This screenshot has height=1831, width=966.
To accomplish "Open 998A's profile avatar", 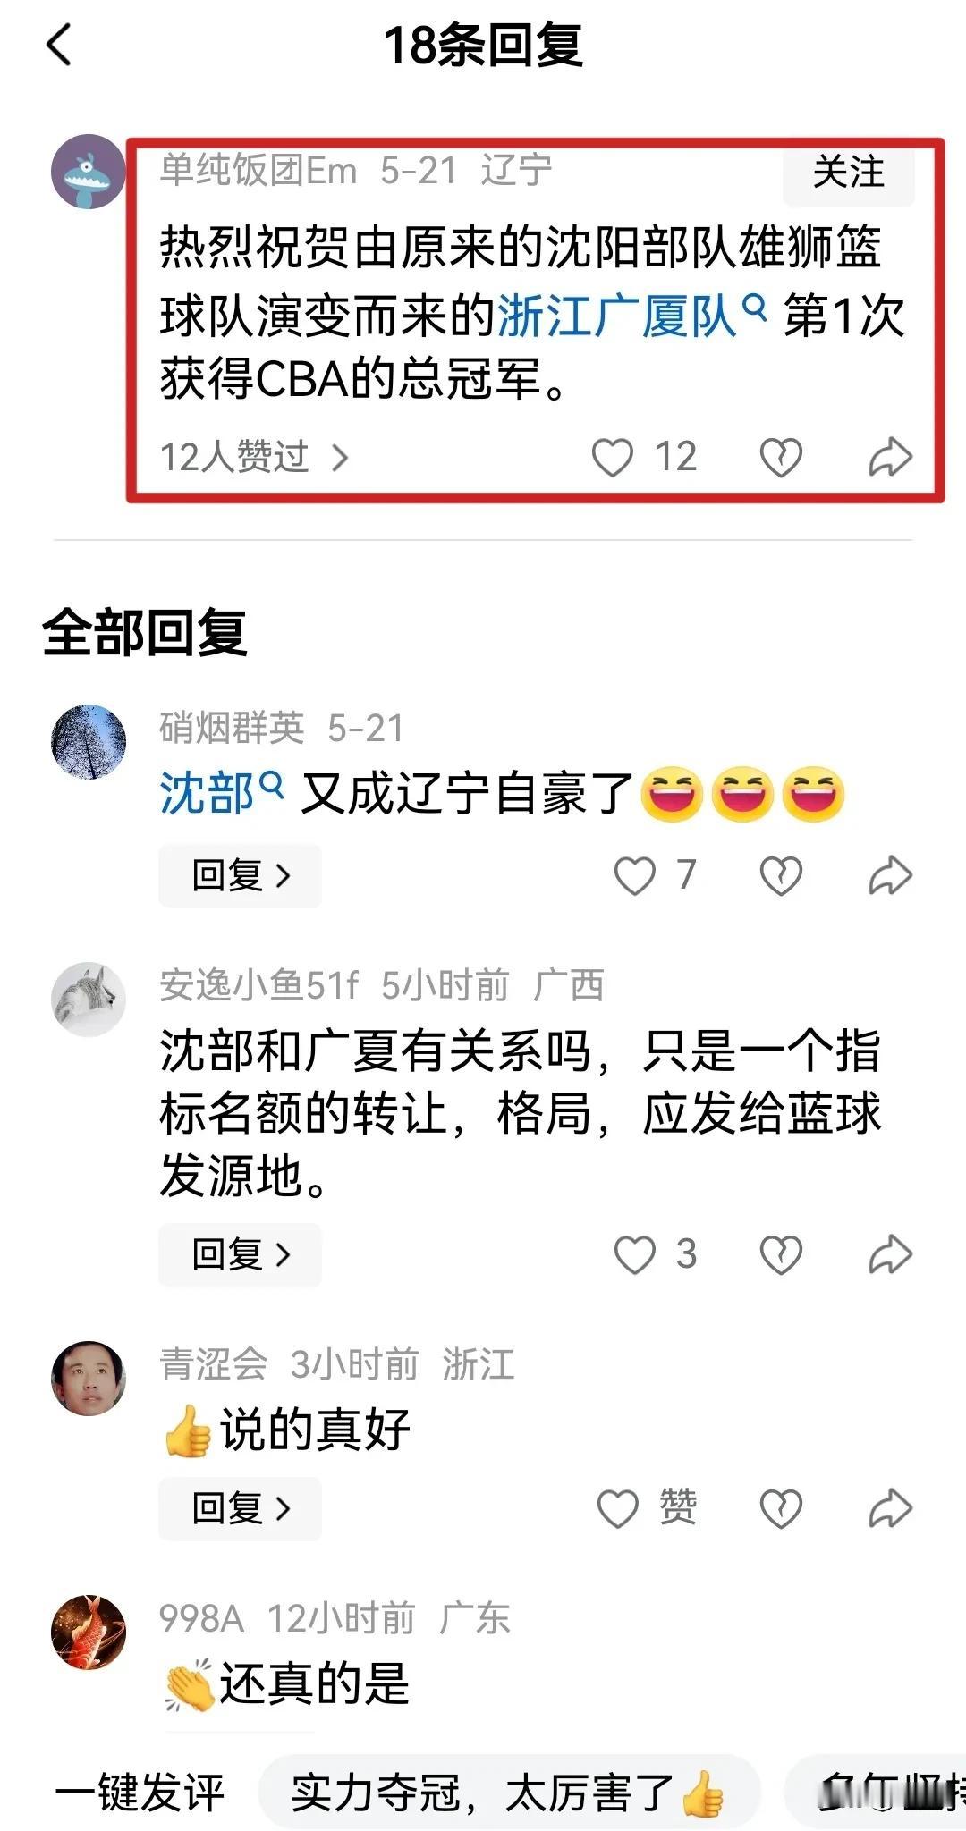I will click(x=89, y=1632).
